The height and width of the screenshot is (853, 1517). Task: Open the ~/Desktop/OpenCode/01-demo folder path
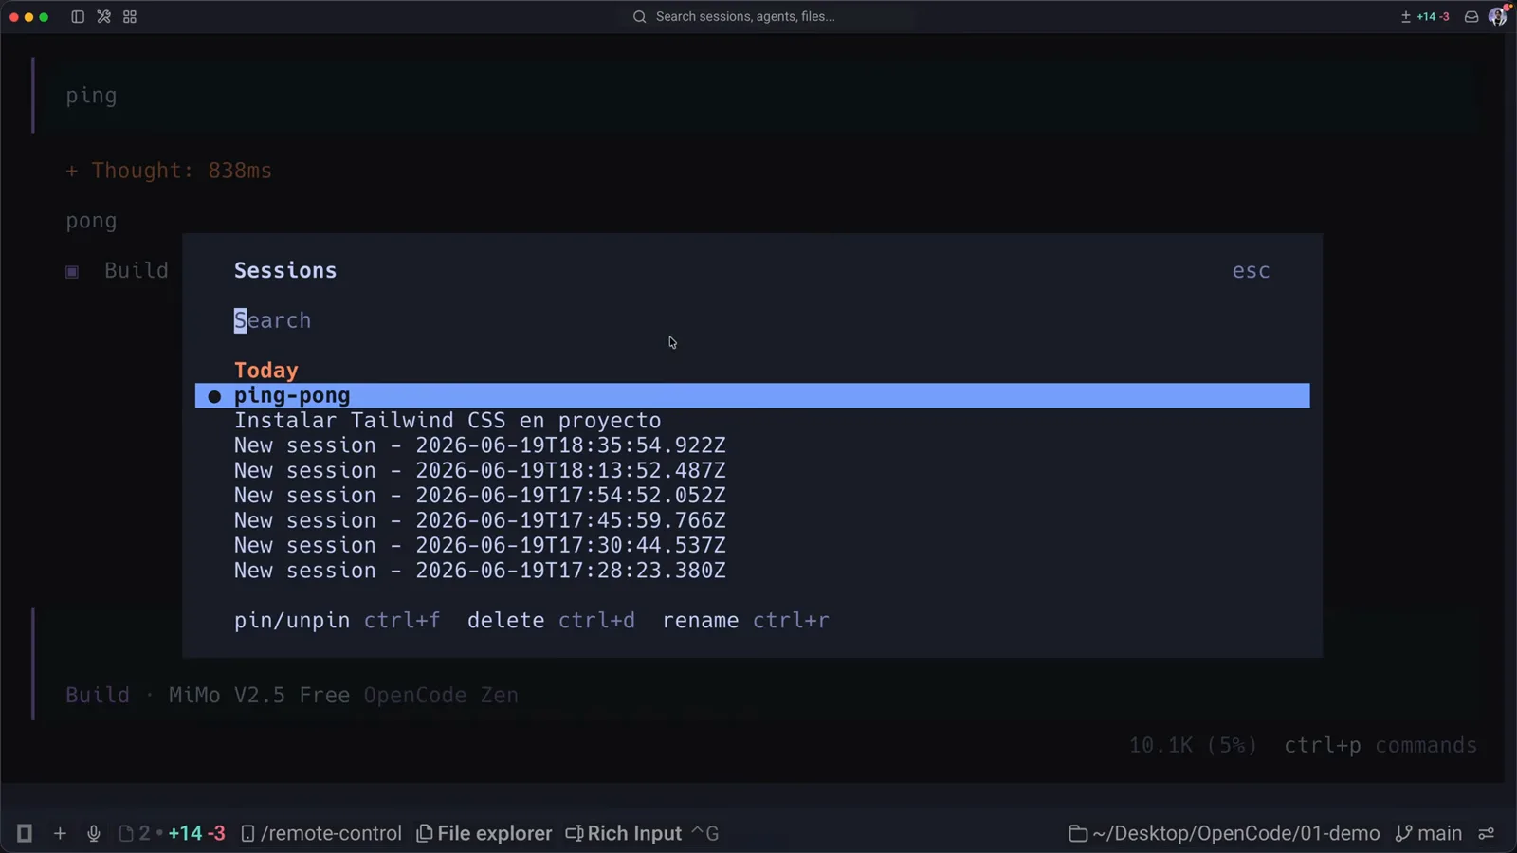tap(1225, 833)
